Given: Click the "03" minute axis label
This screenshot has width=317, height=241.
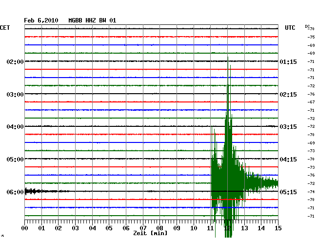Looking at the screenshot, I should (75, 228).
